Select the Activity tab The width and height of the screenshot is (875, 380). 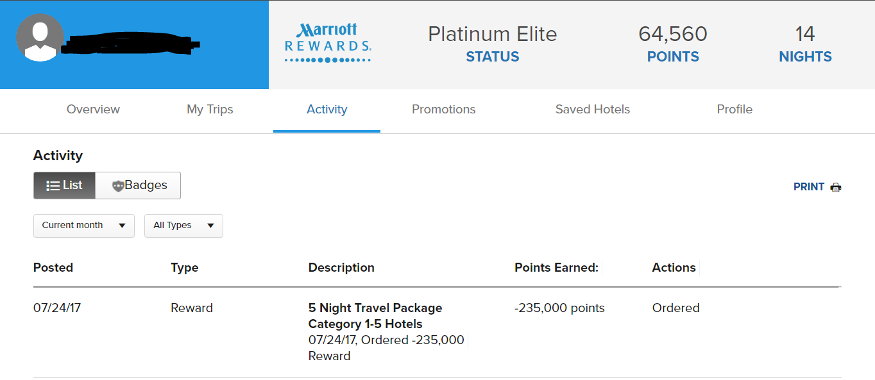coord(327,110)
